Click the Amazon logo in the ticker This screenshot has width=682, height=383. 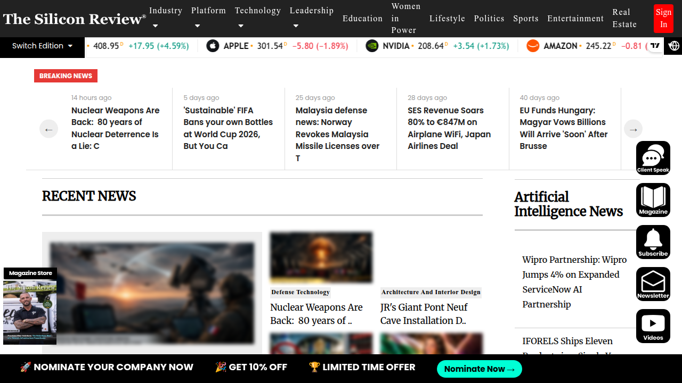pyautogui.click(x=533, y=46)
